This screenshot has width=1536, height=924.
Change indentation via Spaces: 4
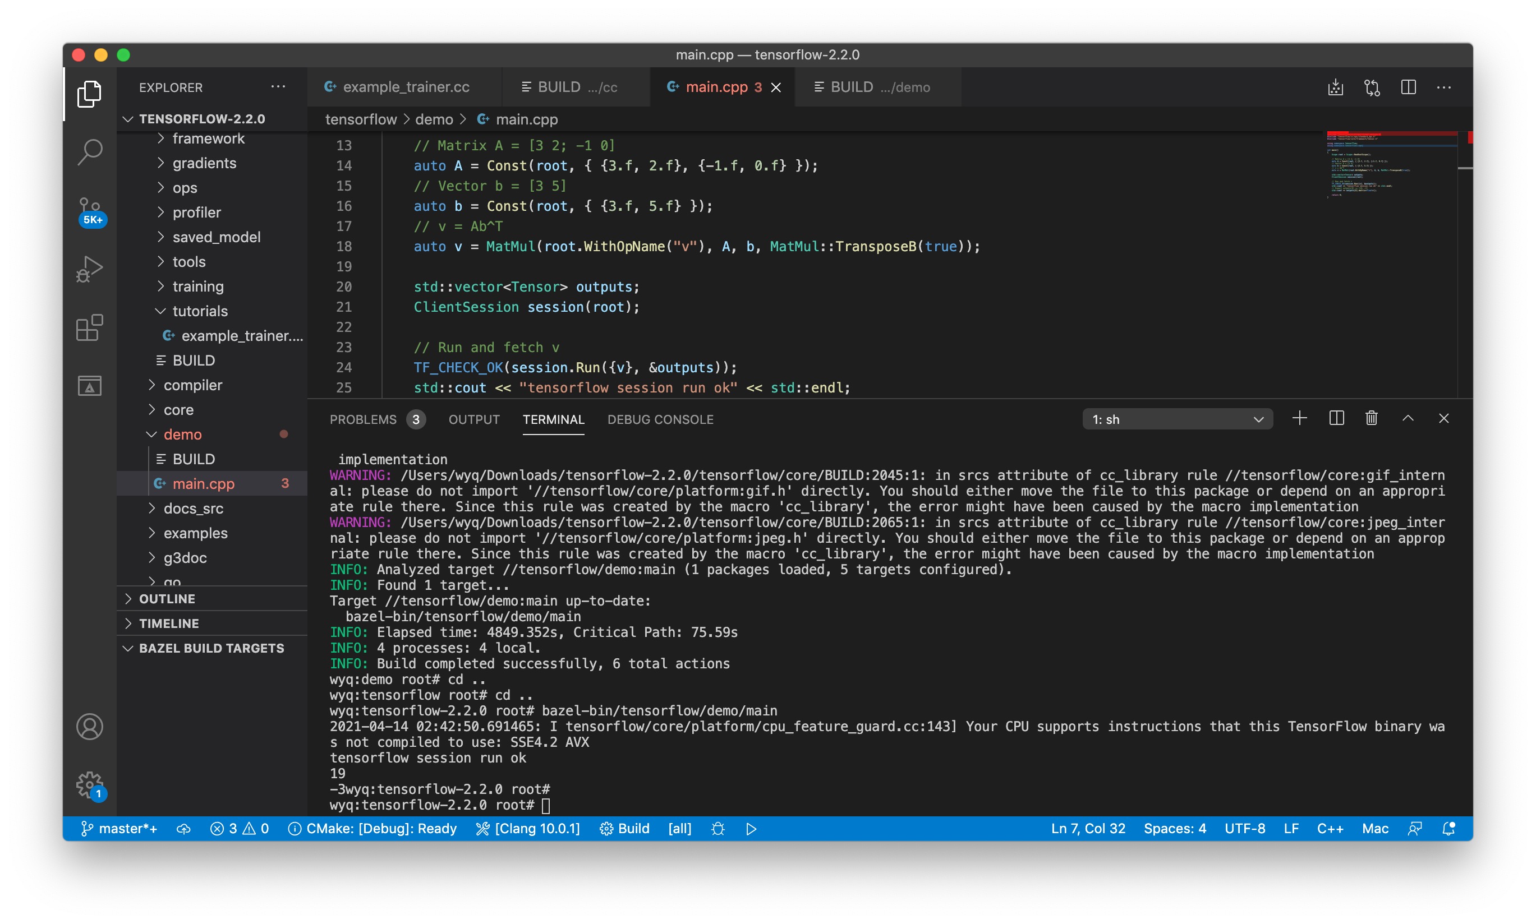pos(1175,829)
